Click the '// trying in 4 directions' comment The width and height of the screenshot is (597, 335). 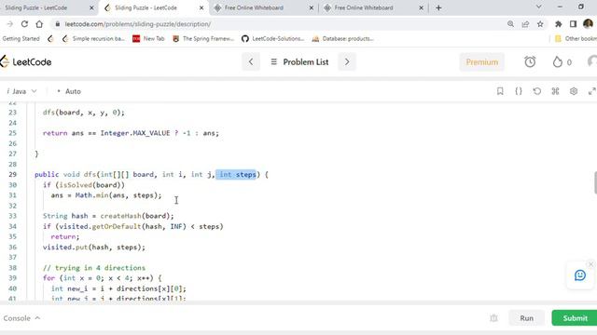94,268
